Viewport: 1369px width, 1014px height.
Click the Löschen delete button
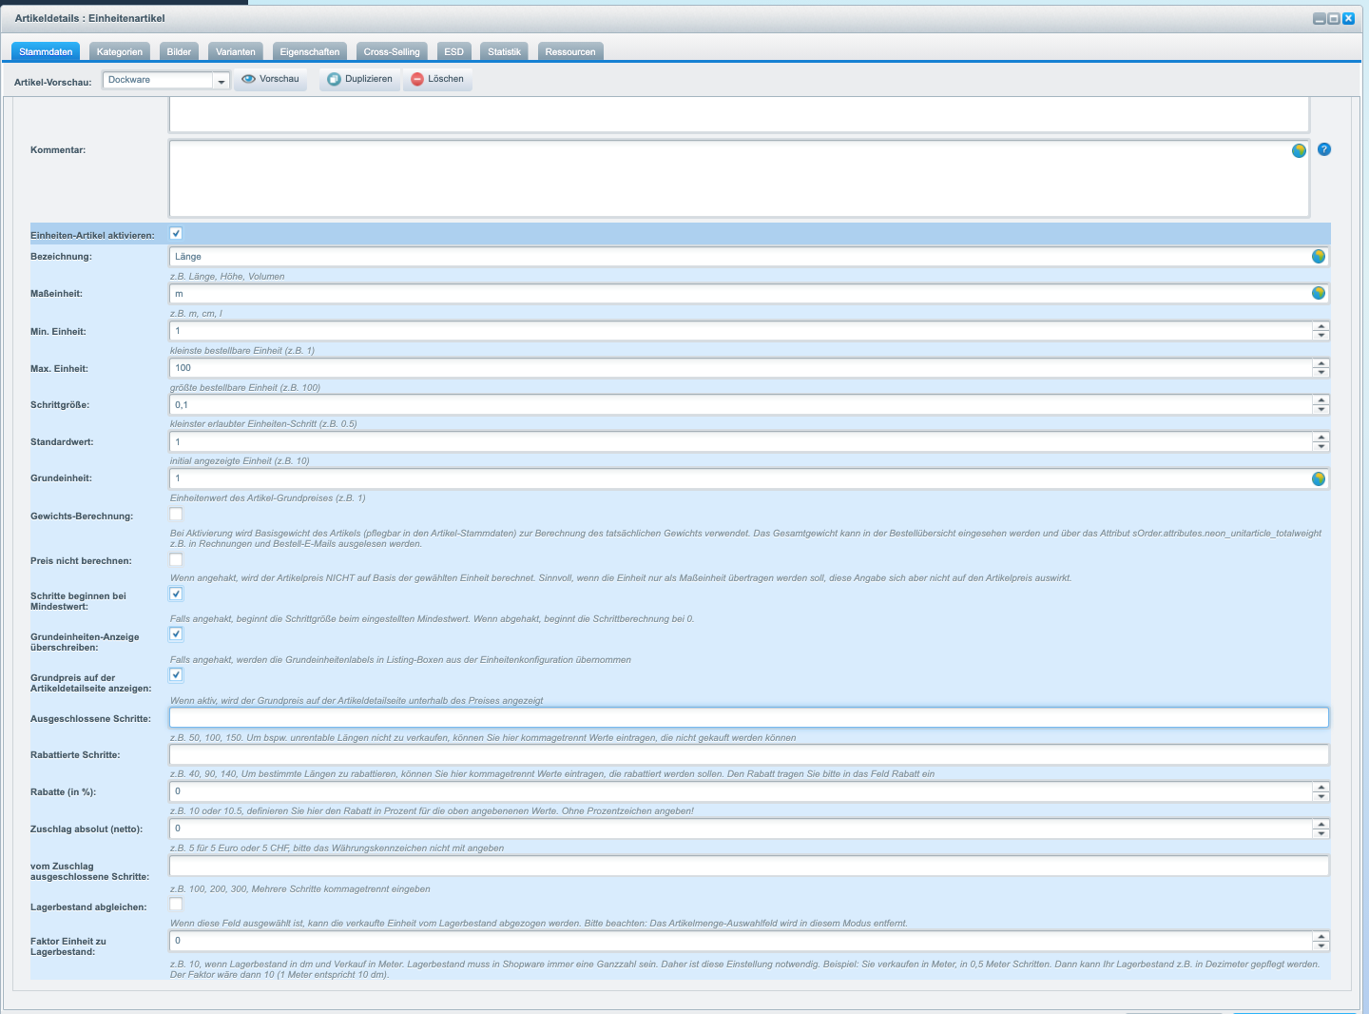pyautogui.click(x=437, y=79)
